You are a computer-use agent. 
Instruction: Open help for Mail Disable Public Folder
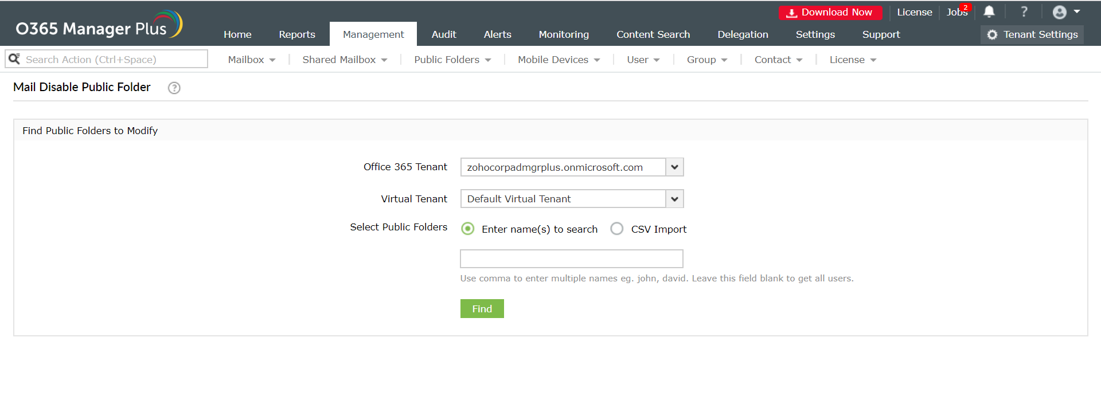[x=174, y=88]
